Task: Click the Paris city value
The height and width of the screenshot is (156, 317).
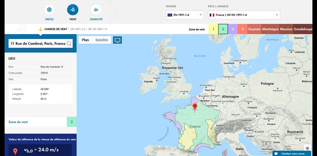Action: pyautogui.click(x=43, y=79)
